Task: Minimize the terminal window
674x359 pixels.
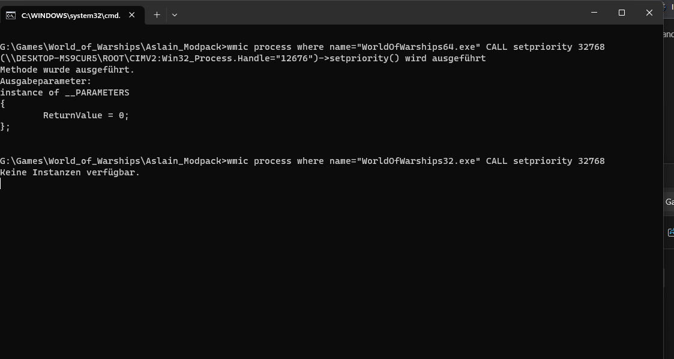Action: coord(594,13)
